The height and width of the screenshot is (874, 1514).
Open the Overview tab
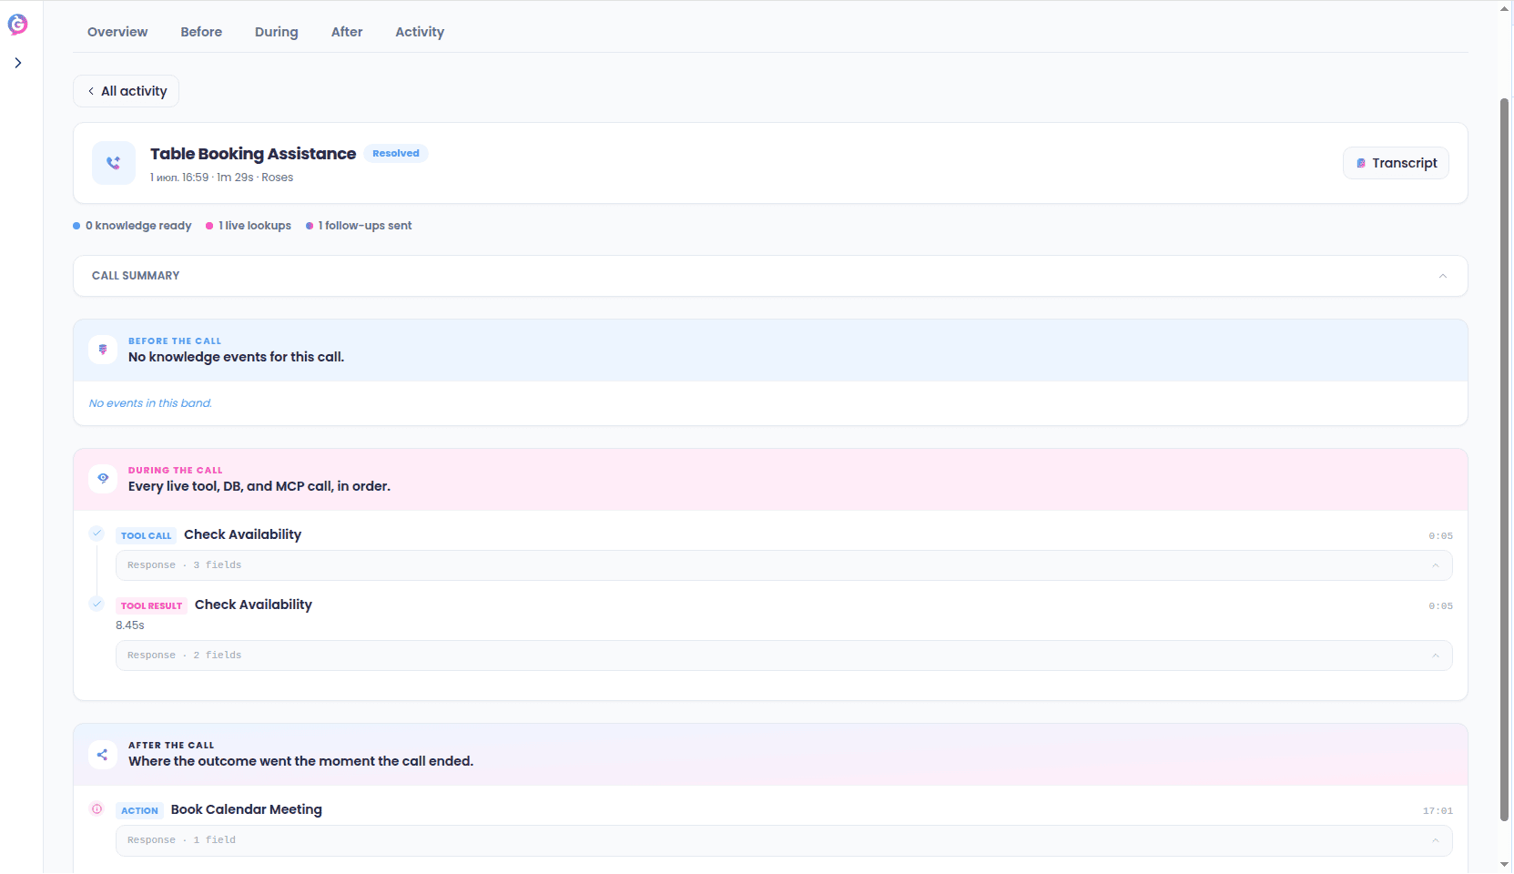click(x=117, y=32)
